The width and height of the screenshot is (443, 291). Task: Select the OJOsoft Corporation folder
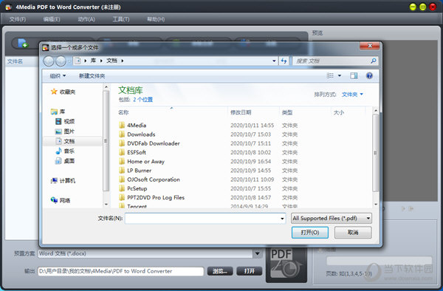153,179
